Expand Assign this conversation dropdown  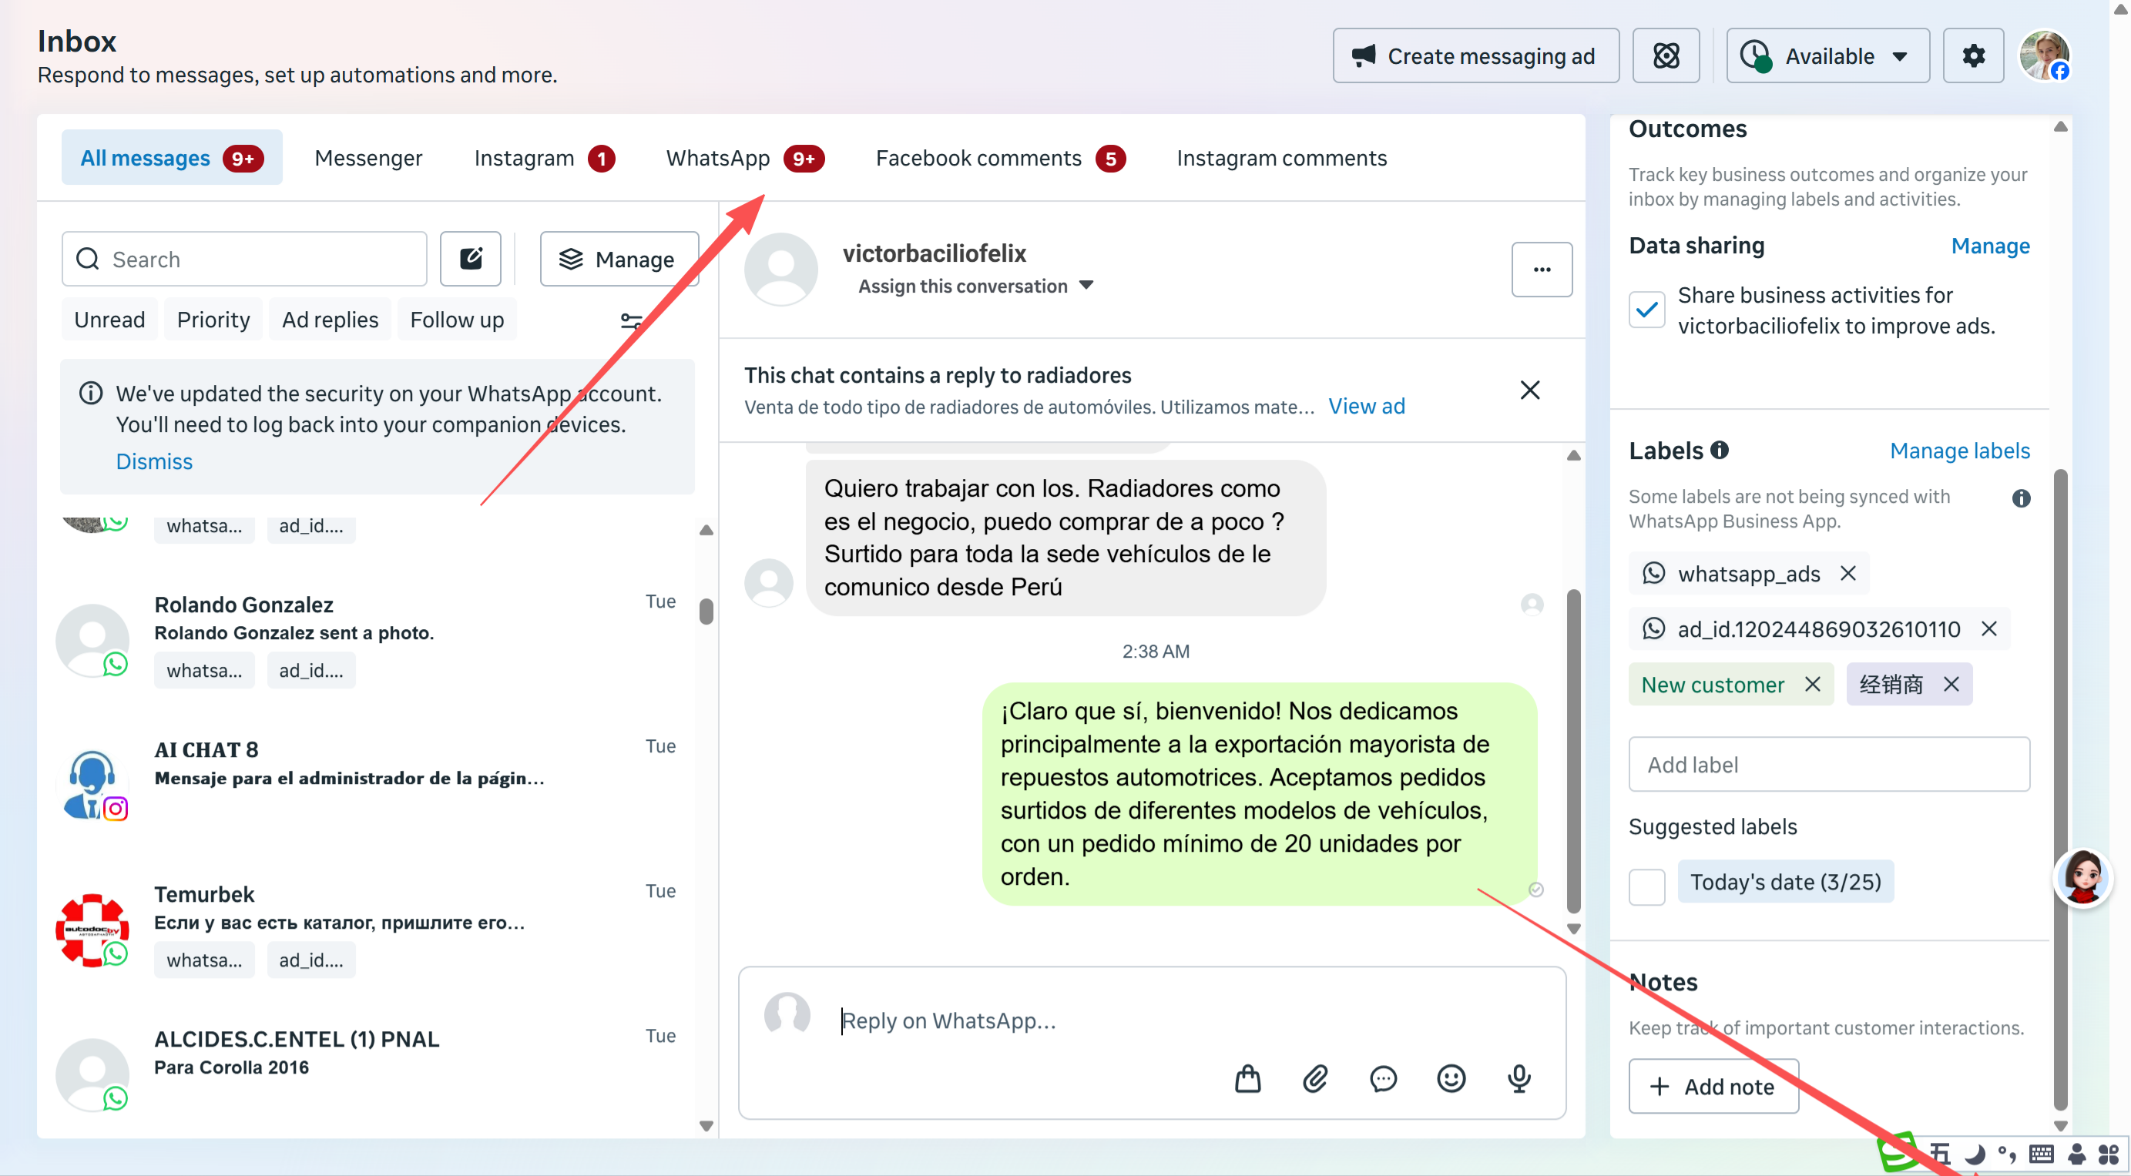point(975,286)
